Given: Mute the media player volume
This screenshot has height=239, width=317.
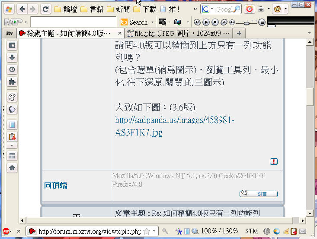Looking at the screenshot, I should pos(232,22).
